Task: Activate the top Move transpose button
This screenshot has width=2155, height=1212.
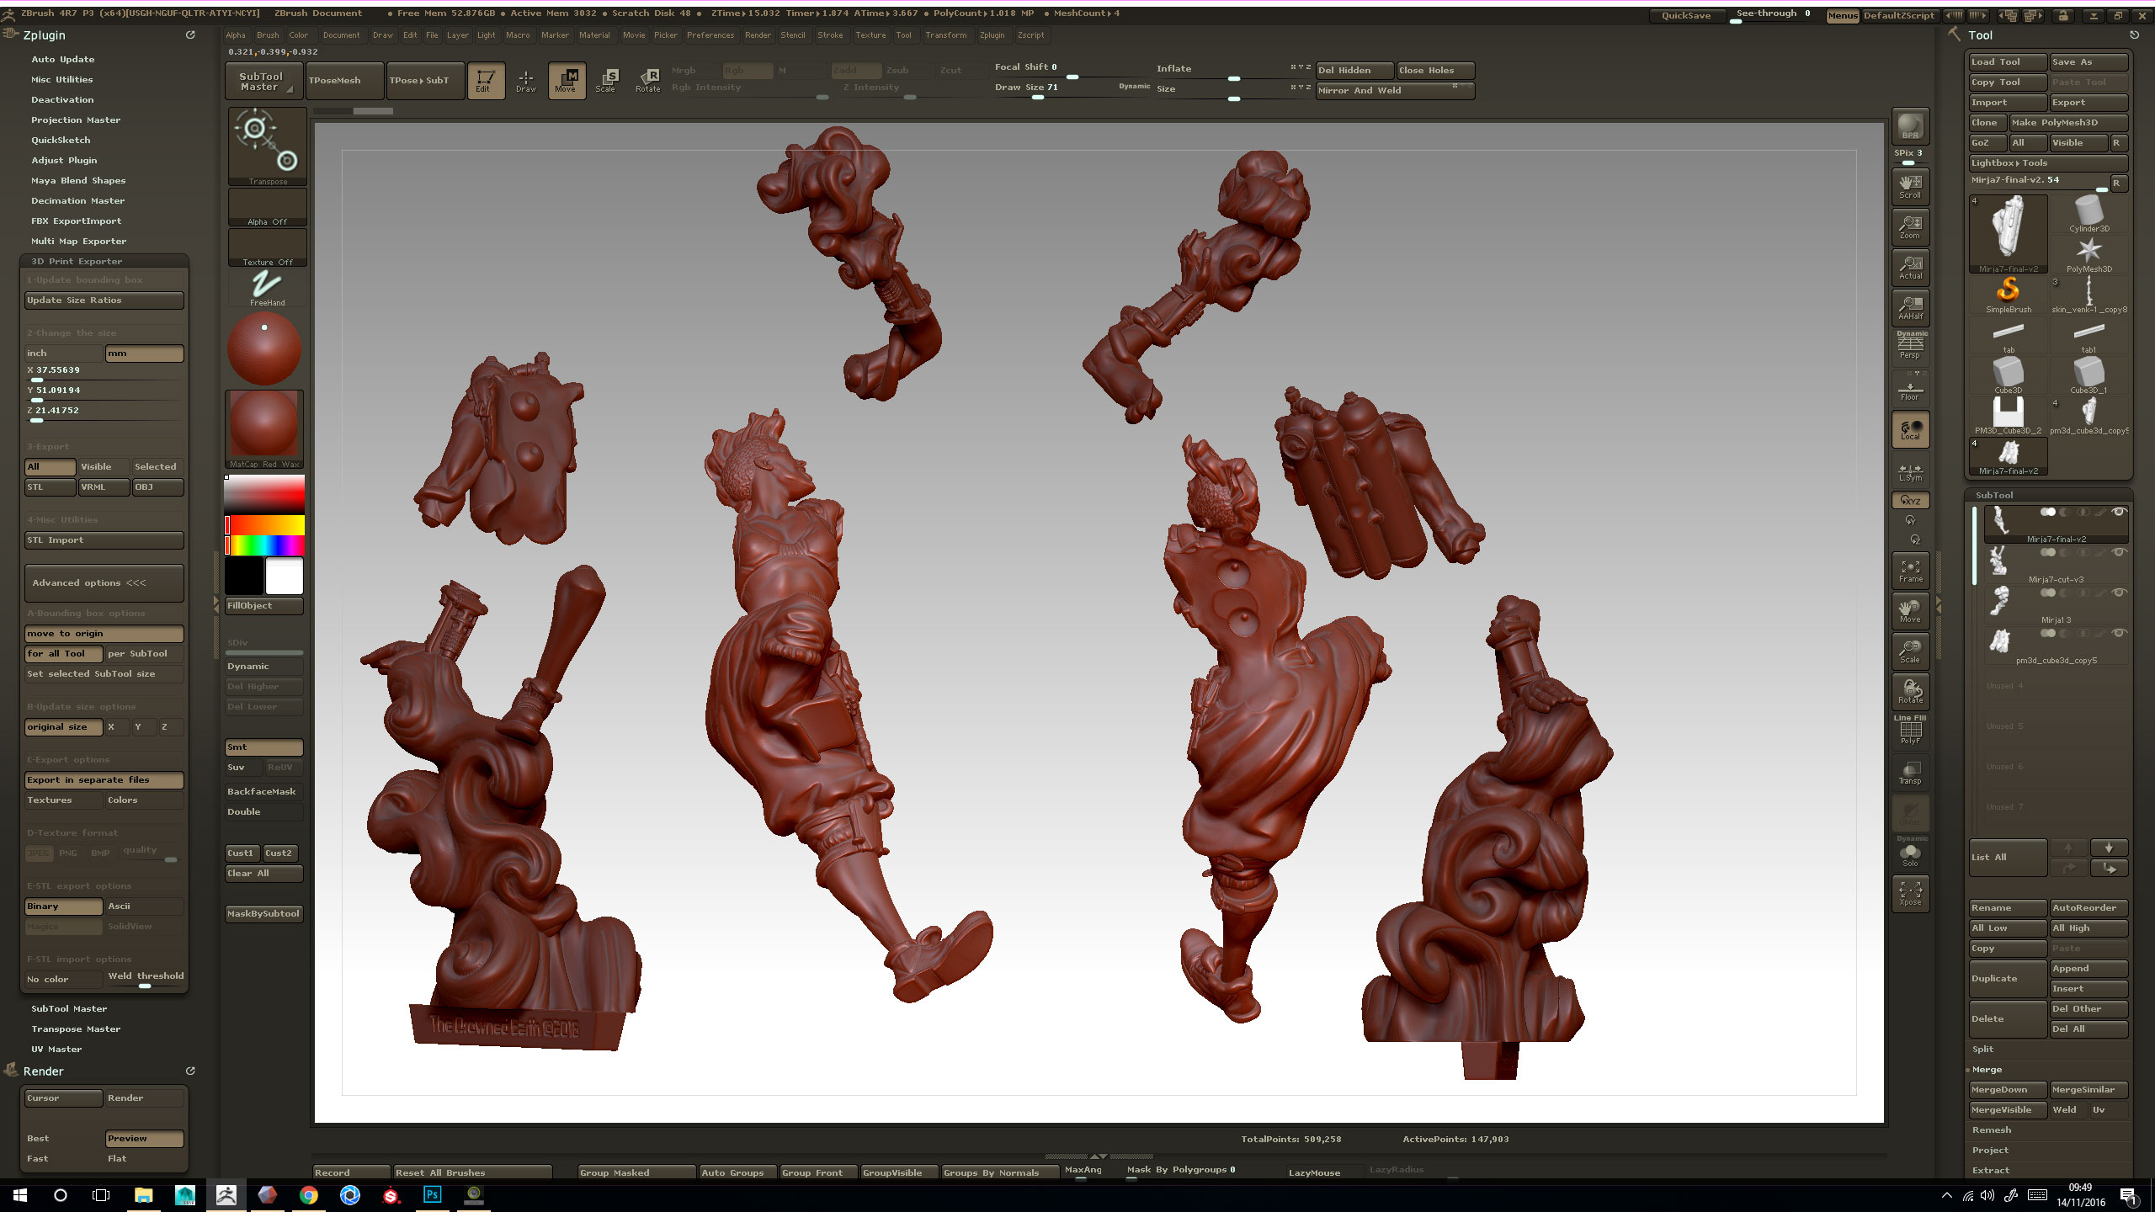Action: [566, 80]
